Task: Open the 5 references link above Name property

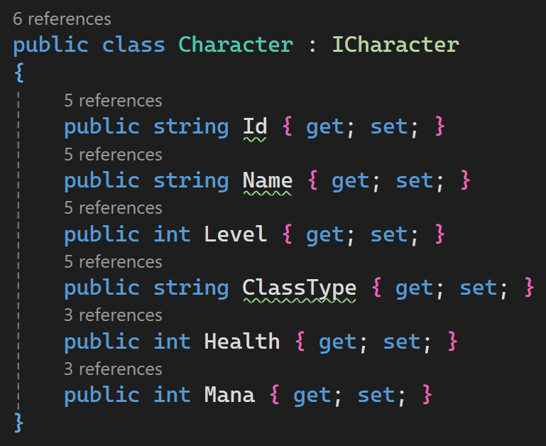Action: 113,154
